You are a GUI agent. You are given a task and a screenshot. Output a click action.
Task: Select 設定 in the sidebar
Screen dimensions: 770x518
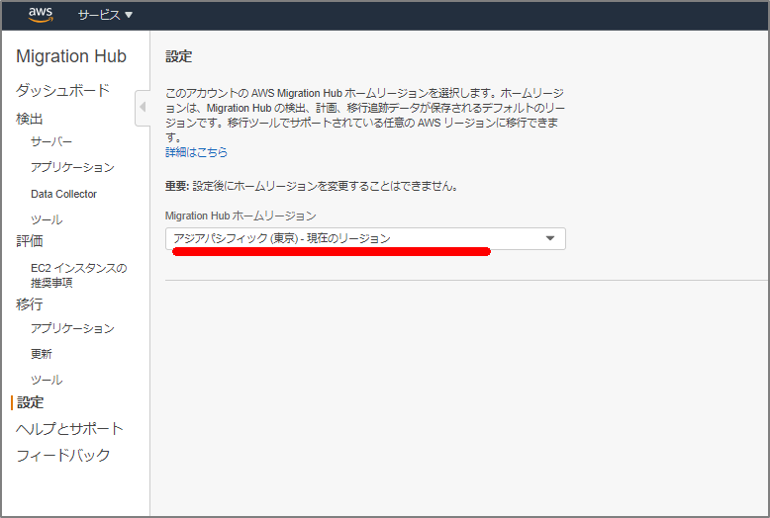(x=30, y=402)
